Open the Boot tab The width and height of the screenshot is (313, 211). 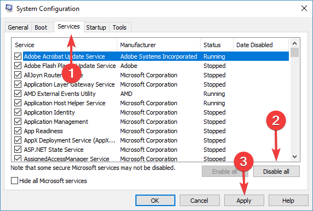[41, 27]
